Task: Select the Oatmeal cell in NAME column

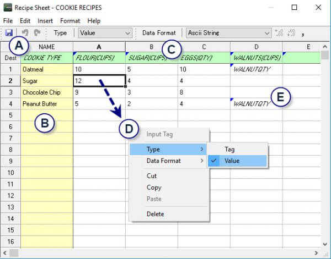Action: 47,70
